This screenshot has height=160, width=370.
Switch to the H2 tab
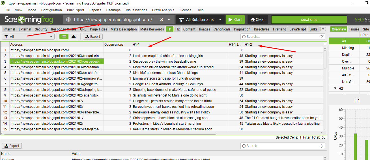click(177, 29)
